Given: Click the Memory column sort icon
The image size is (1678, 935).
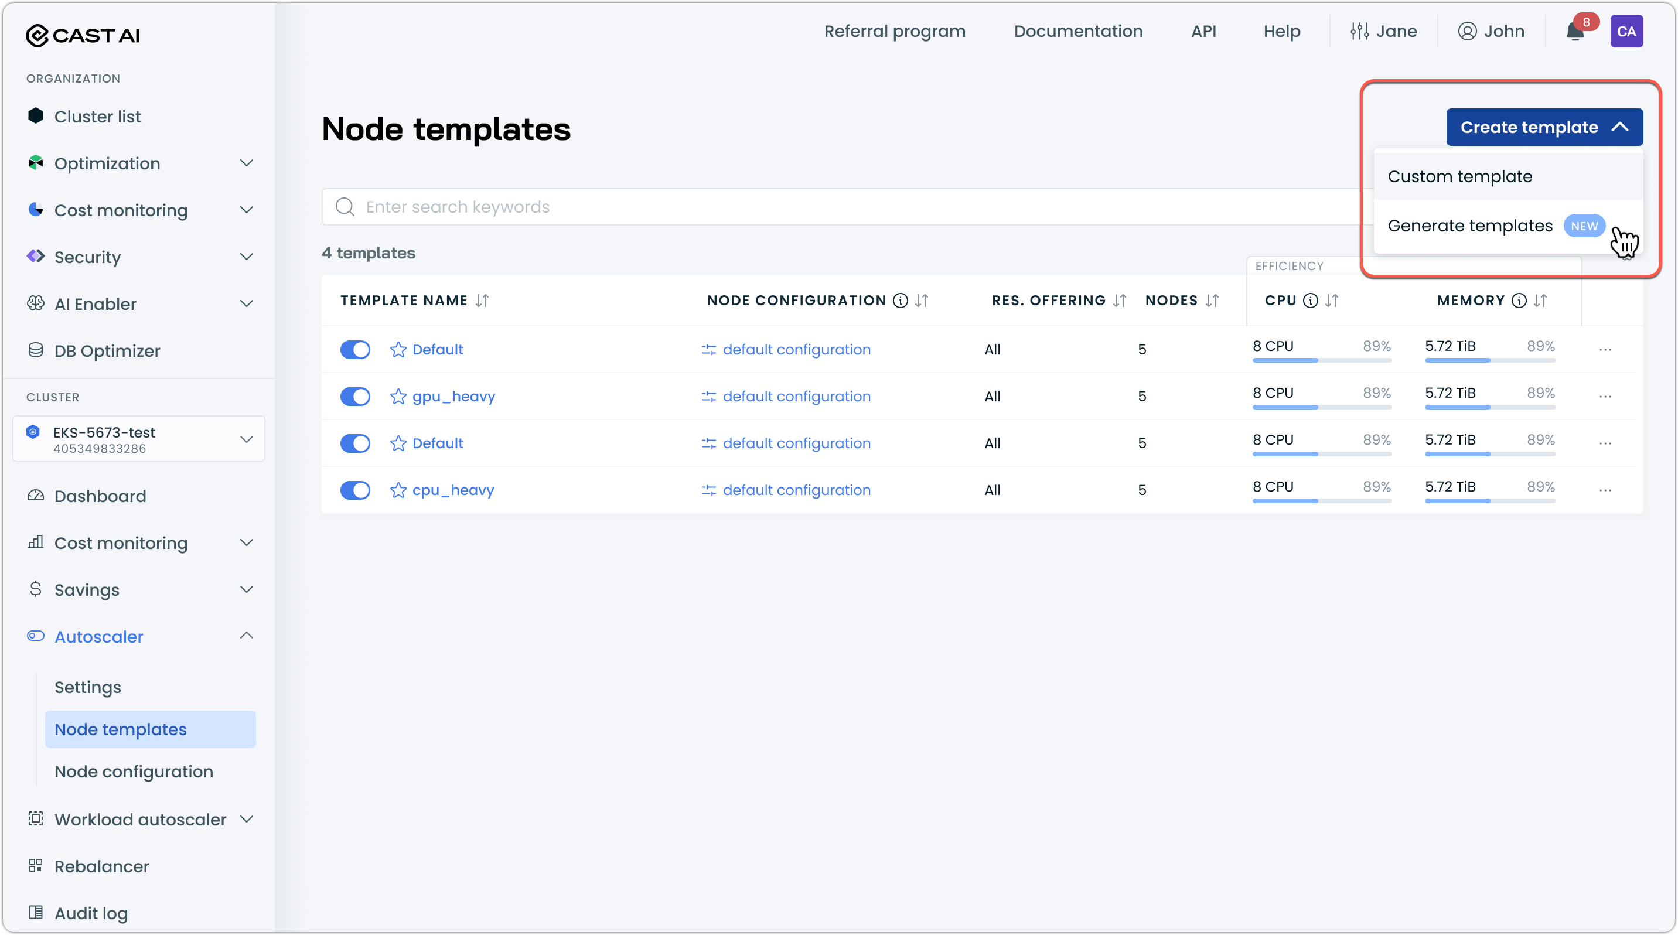Looking at the screenshot, I should pos(1540,301).
